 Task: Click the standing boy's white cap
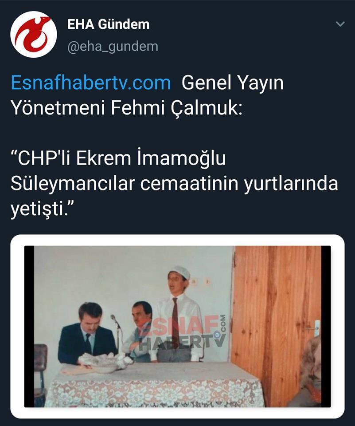coord(179,272)
